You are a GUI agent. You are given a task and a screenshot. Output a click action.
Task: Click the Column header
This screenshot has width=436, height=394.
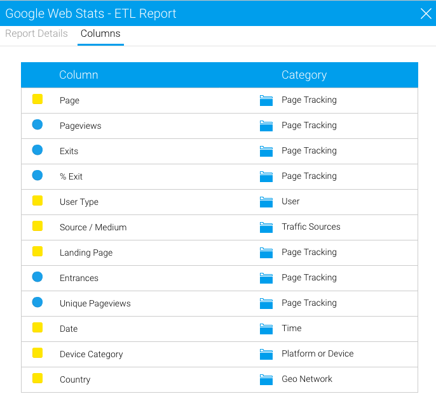point(78,75)
